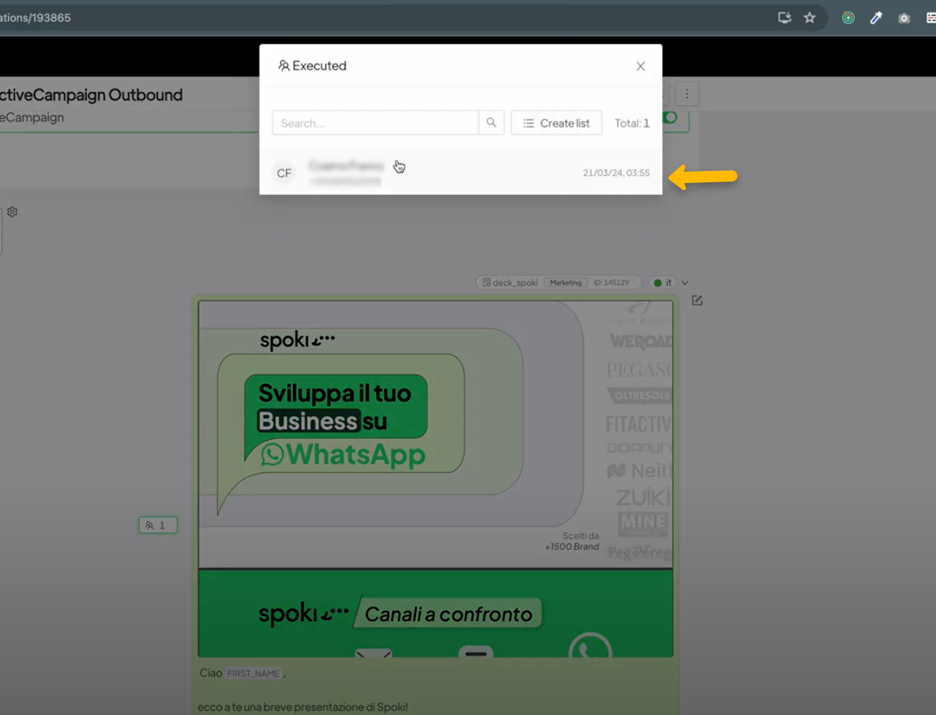Click Total: 1 counter text
This screenshot has height=715, width=936.
click(x=632, y=123)
